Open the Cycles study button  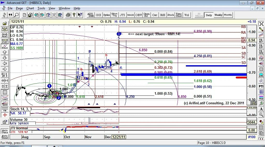point(106,15)
